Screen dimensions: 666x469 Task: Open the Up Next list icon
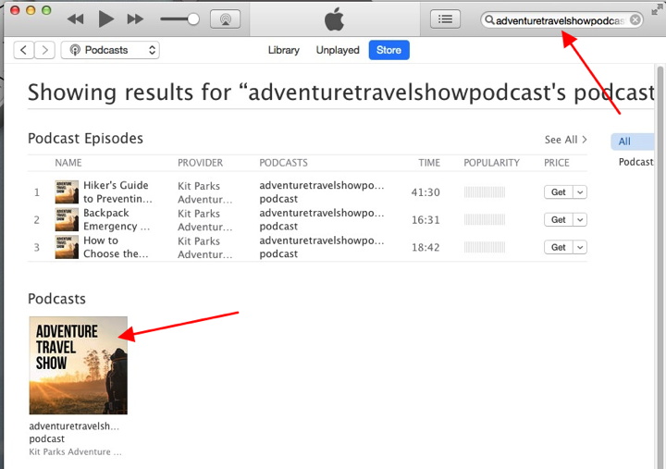tap(445, 19)
